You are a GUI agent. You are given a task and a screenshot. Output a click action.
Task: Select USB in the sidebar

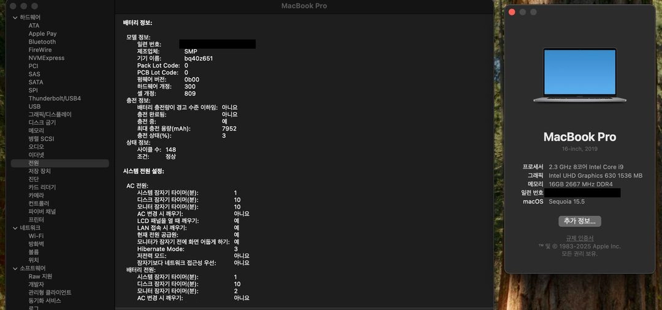[34, 106]
